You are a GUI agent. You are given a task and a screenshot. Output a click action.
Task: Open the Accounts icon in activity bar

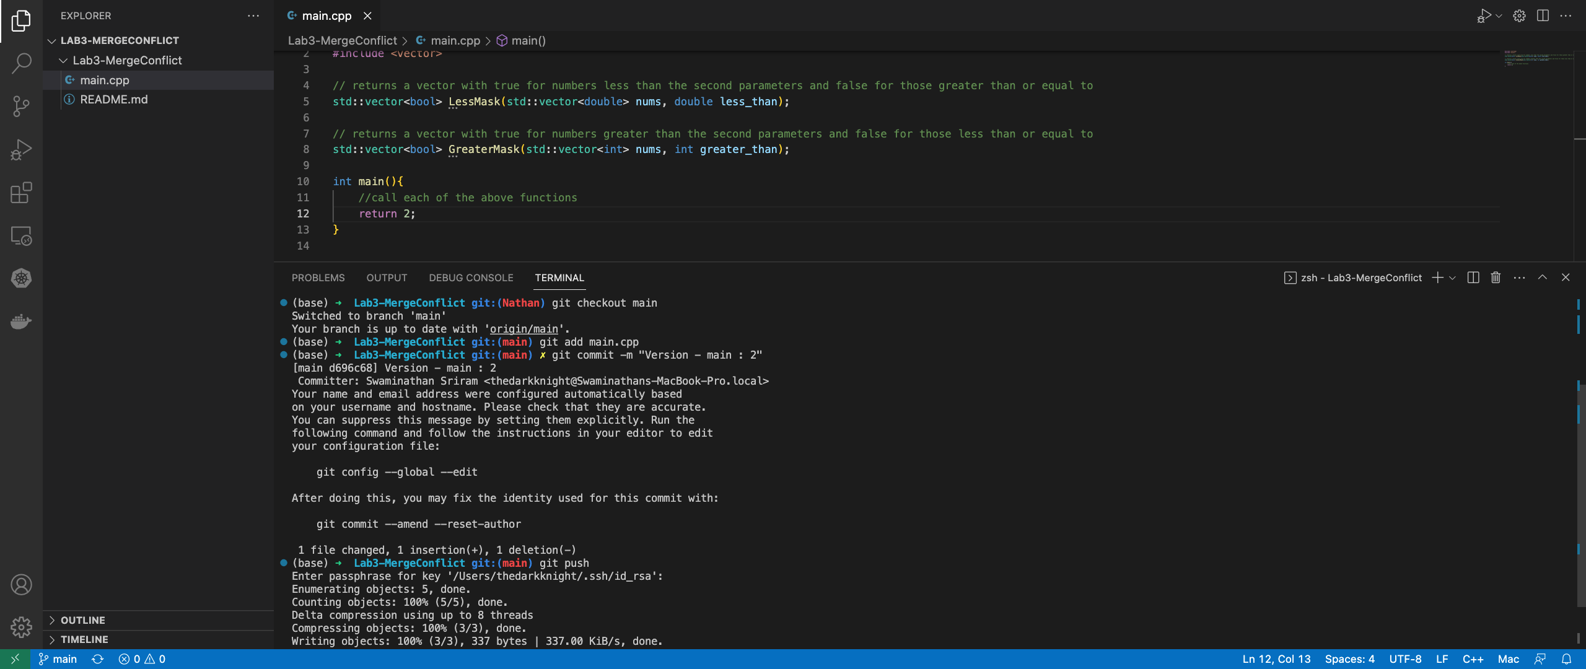(21, 585)
